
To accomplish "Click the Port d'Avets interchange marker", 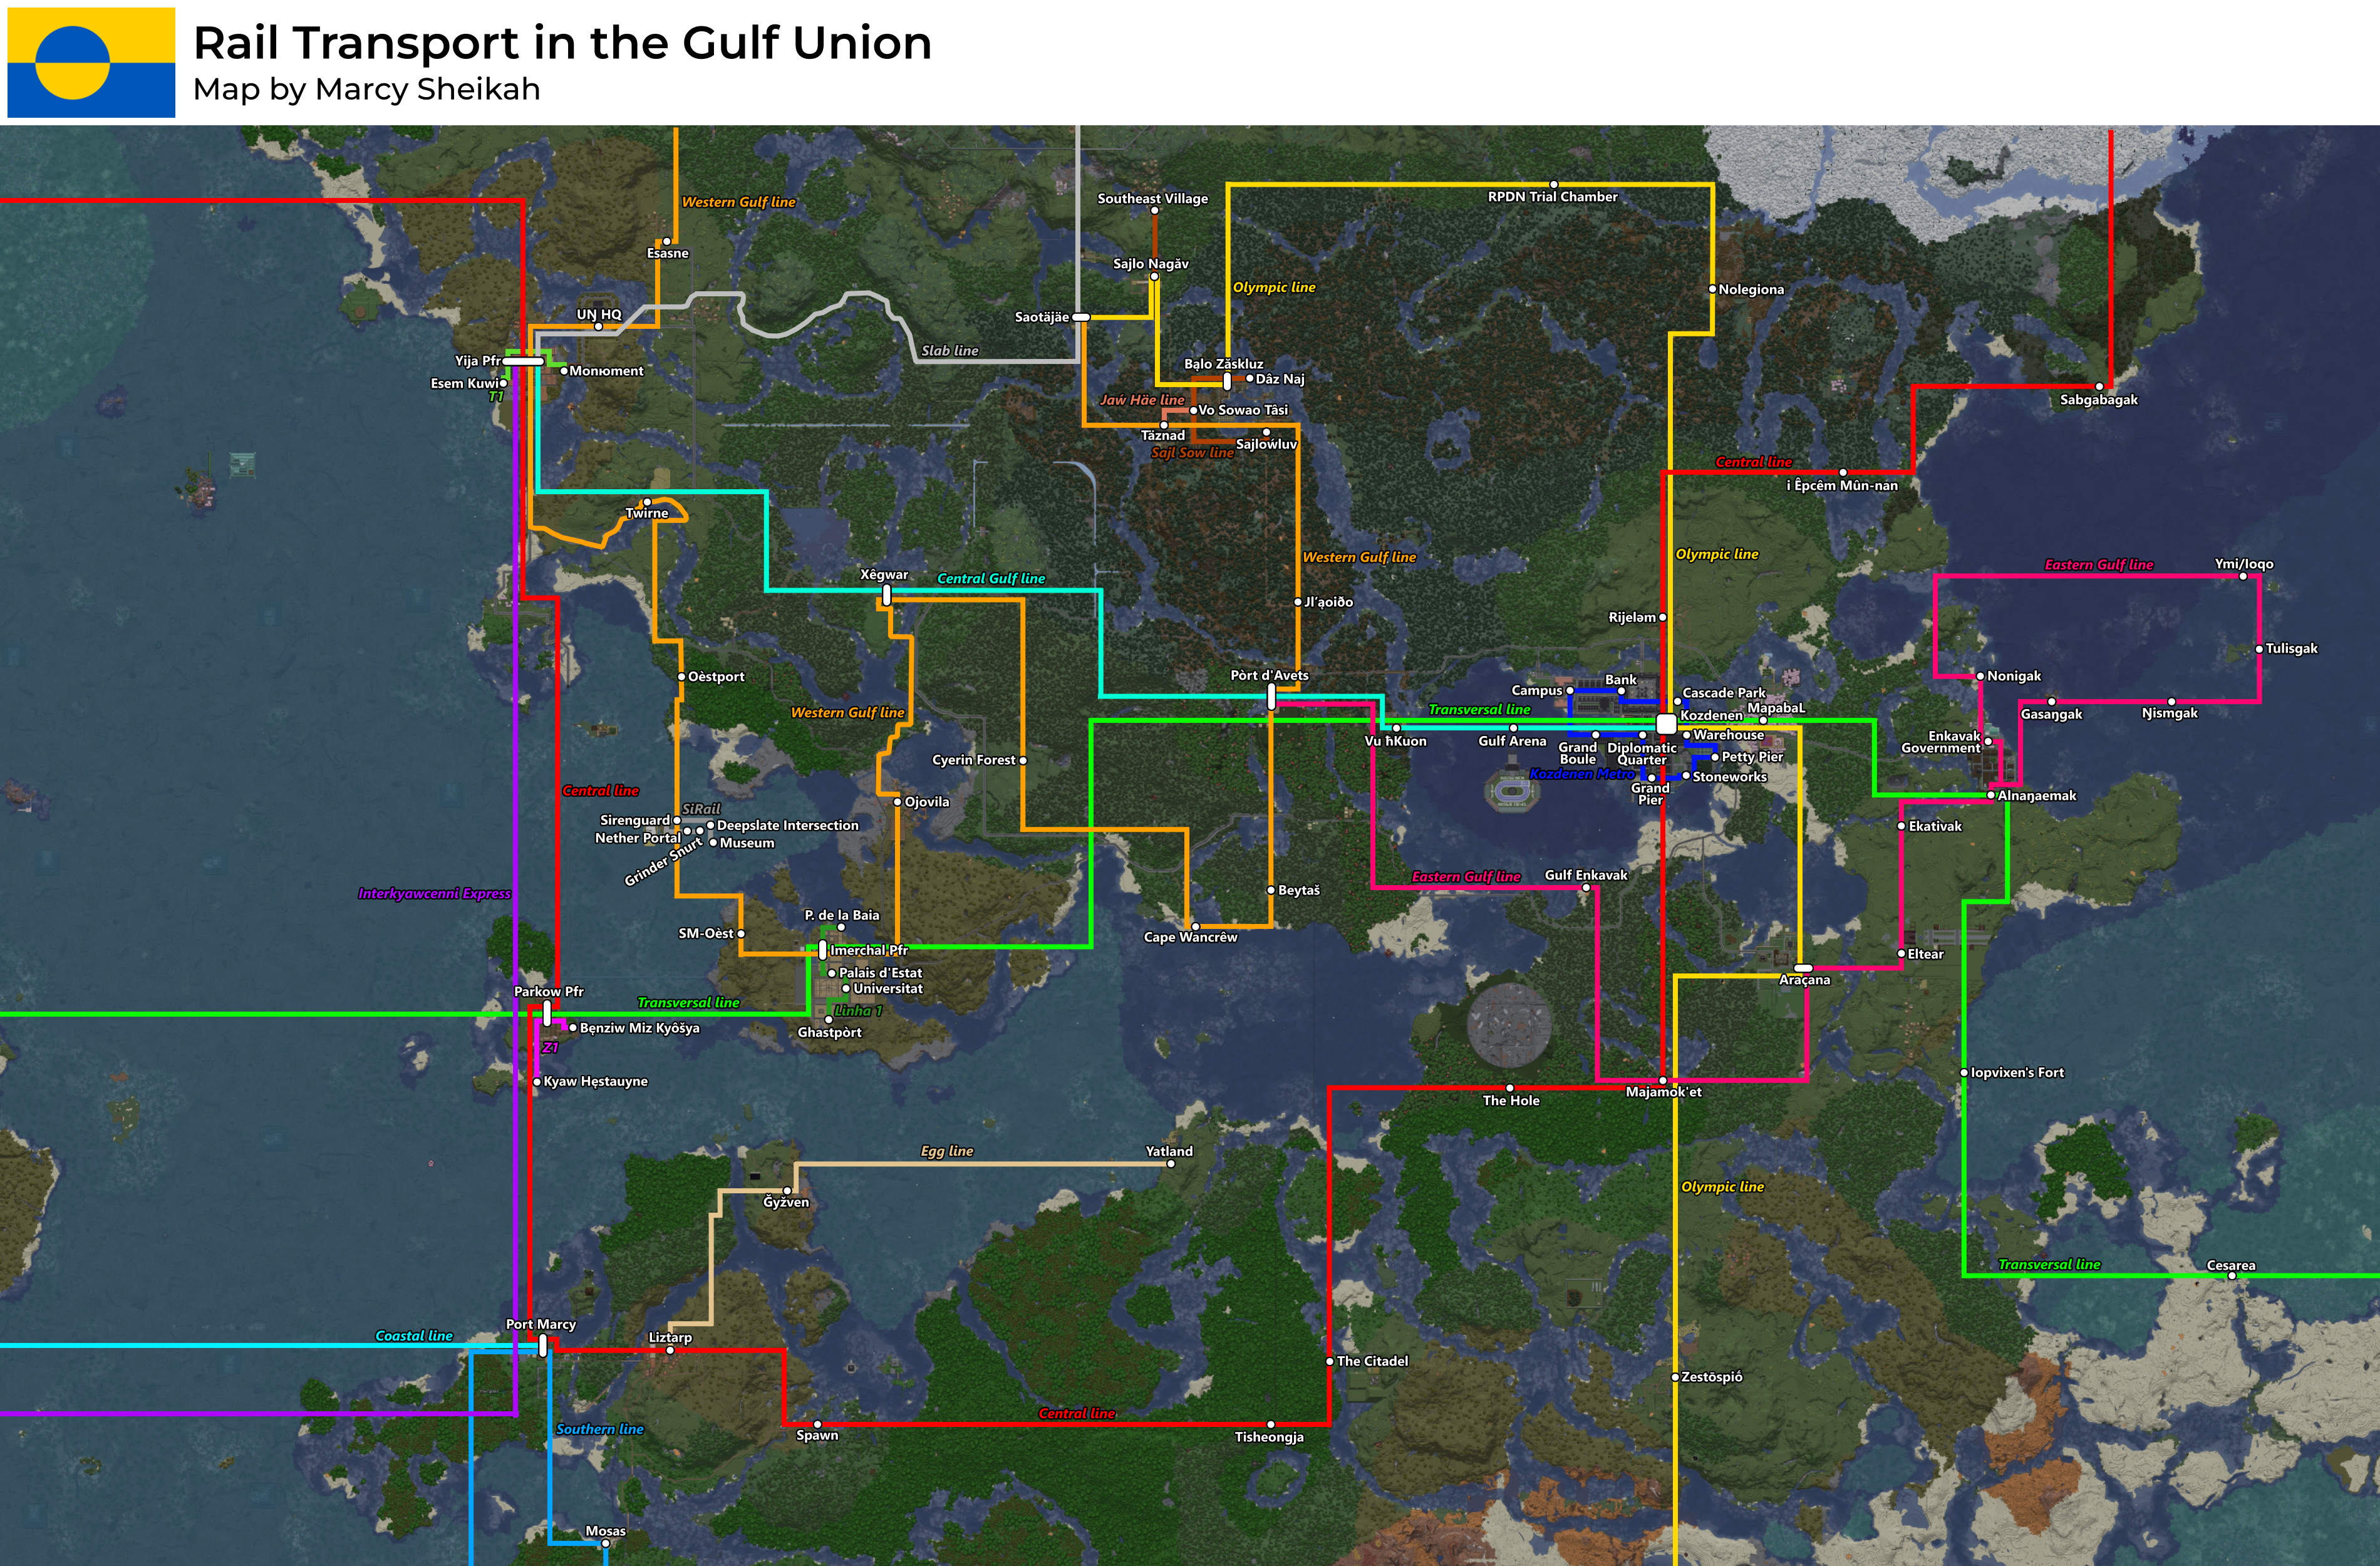I will click(x=1271, y=697).
